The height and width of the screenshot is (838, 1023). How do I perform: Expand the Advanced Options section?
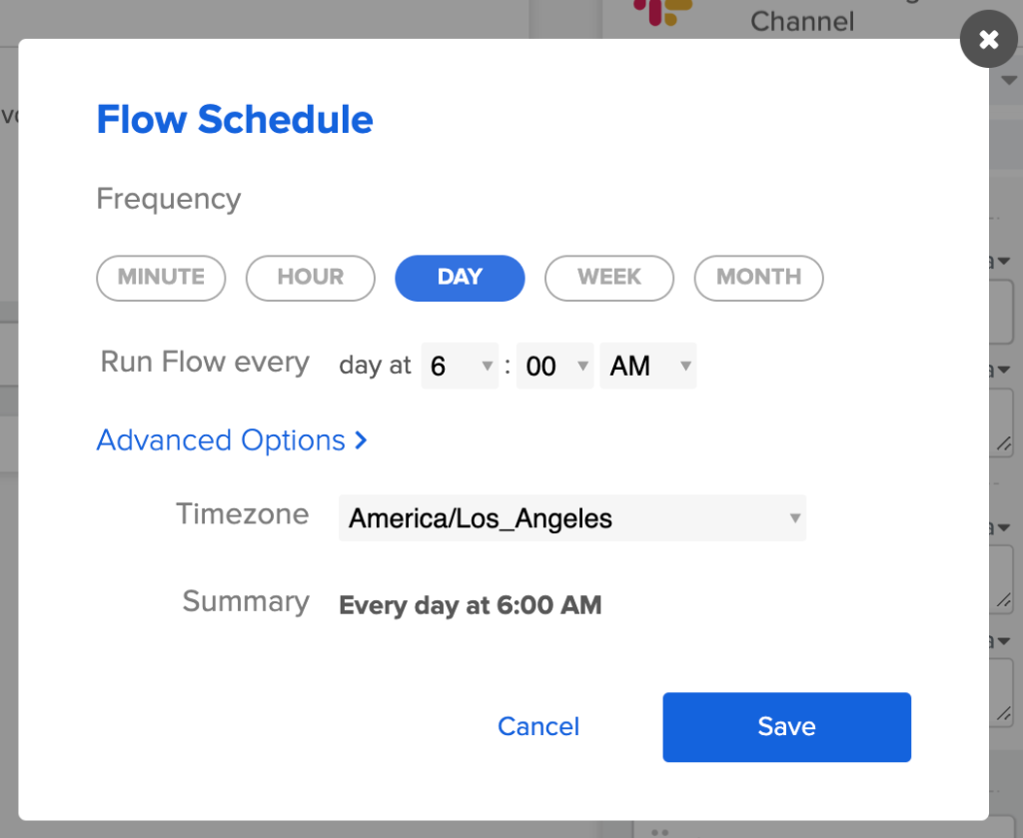click(x=220, y=439)
